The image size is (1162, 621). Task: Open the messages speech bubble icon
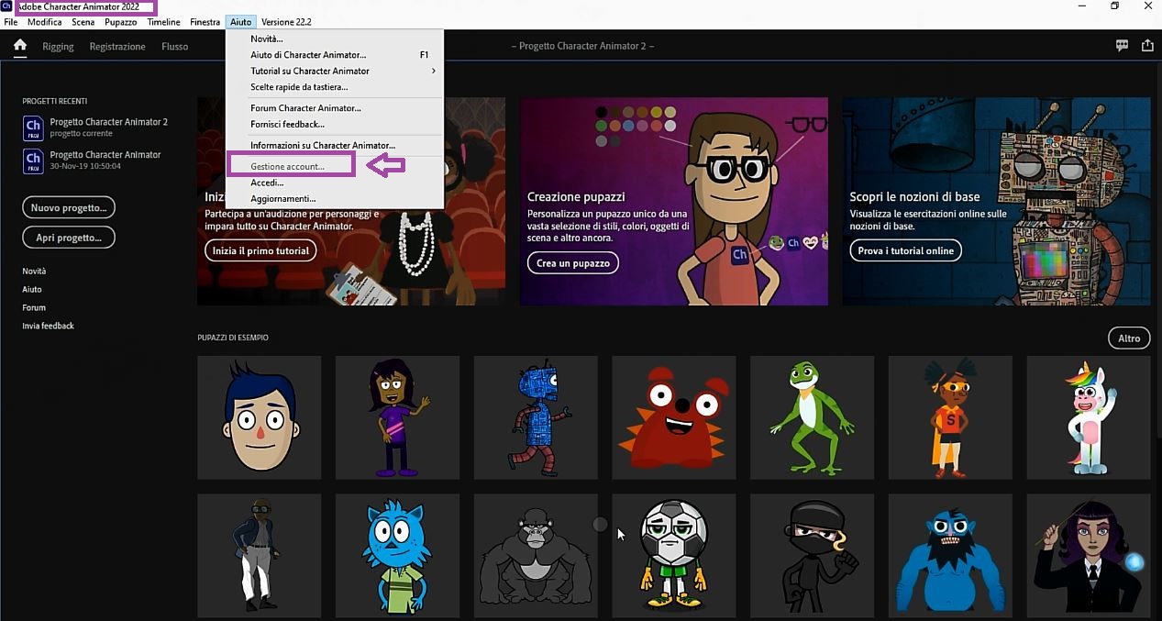1122,46
